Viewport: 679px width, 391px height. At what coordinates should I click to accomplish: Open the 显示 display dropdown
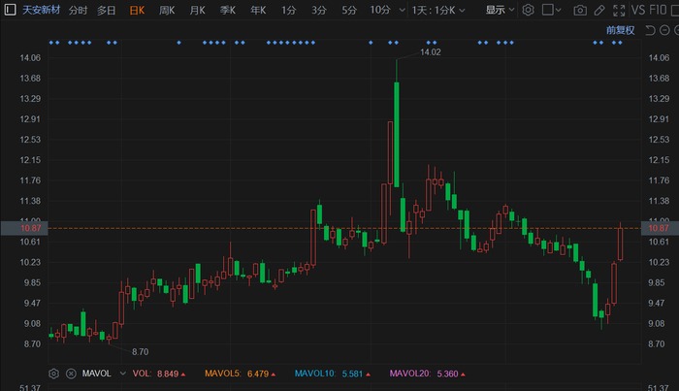click(500, 10)
